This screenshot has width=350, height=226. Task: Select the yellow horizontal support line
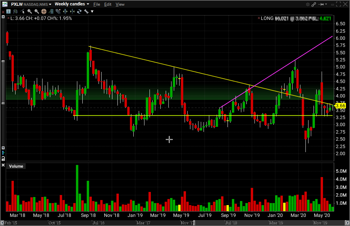[203, 116]
